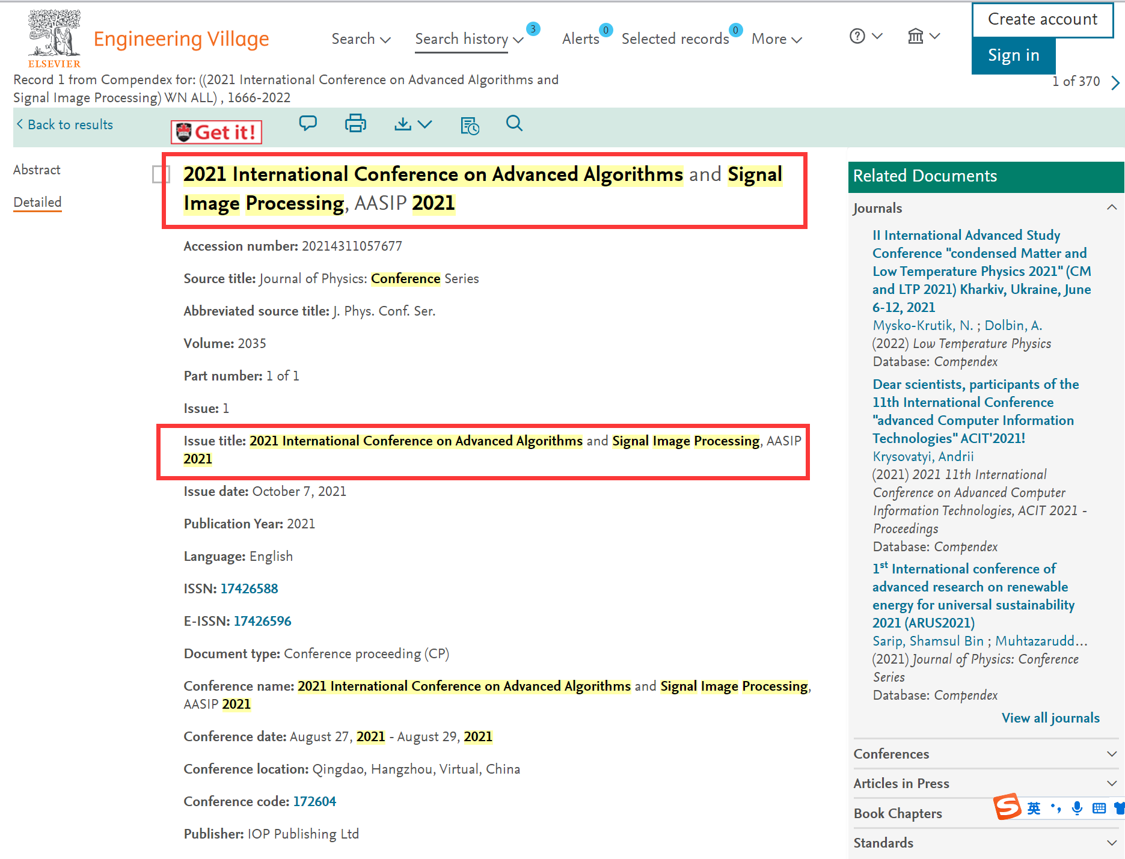Image resolution: width=1125 pixels, height=859 pixels.
Task: Click View all journals
Action: point(1050,718)
